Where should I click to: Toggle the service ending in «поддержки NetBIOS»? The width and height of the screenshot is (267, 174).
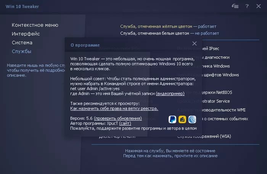click(x=204, y=92)
